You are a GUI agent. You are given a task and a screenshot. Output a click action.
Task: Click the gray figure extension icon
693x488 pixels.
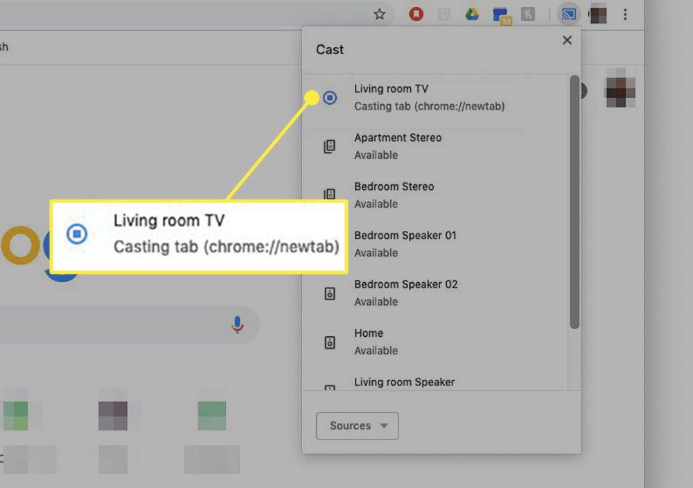coord(527,15)
